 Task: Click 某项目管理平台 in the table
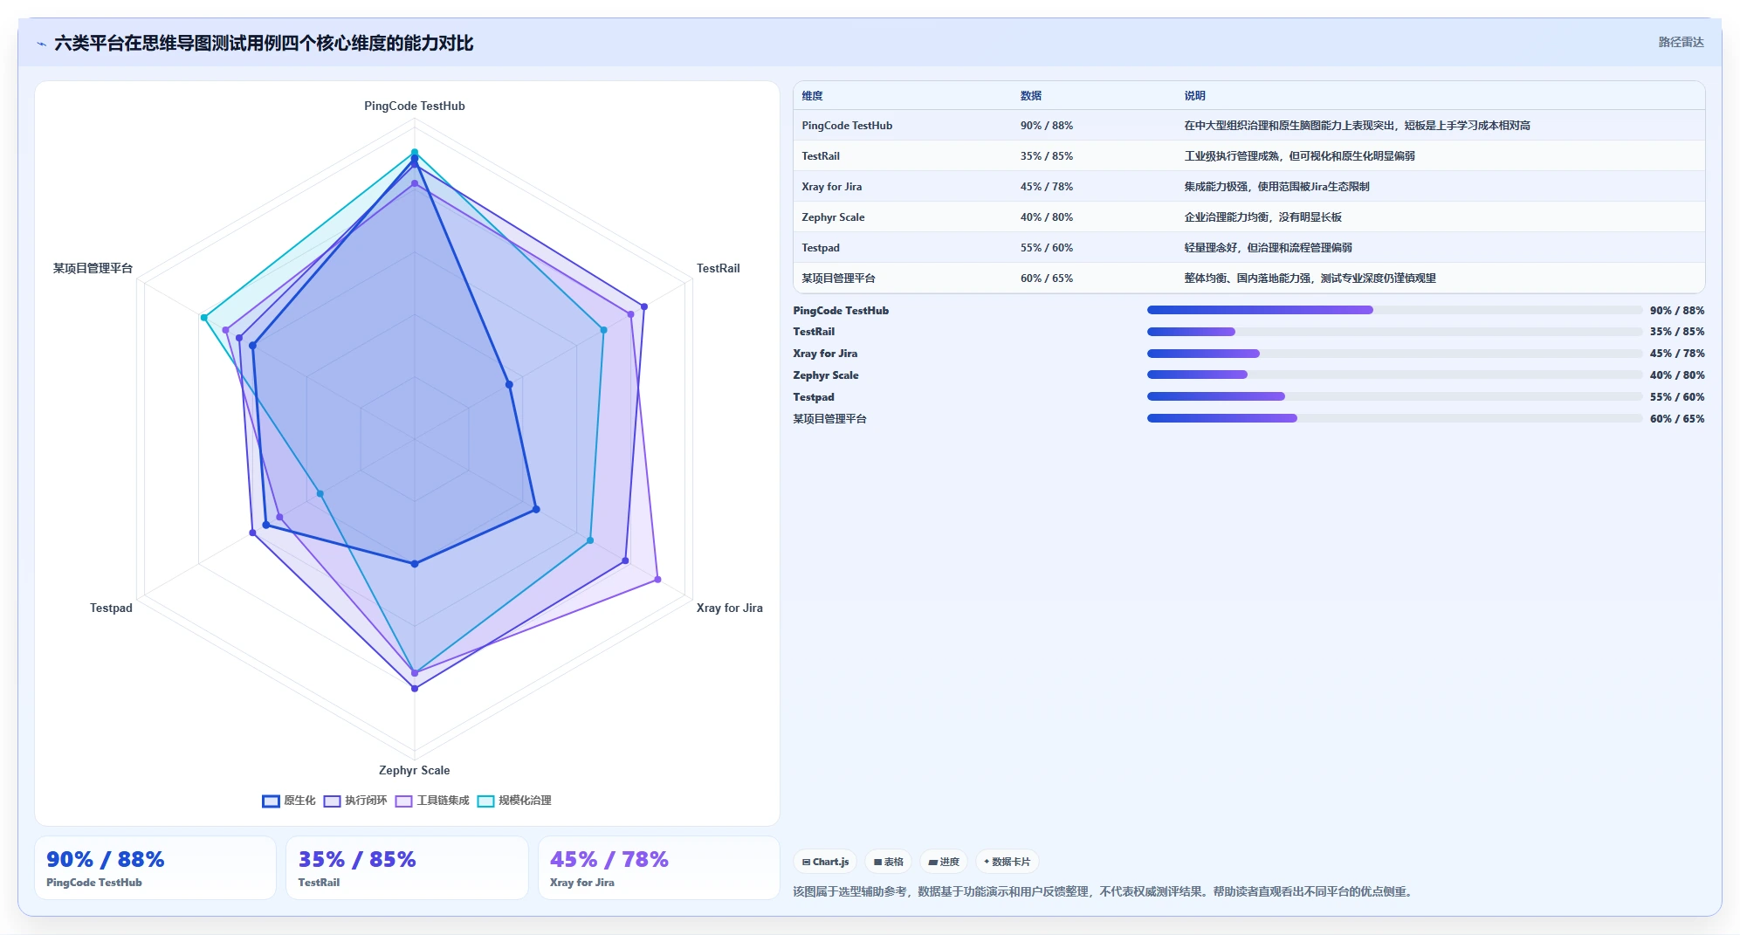click(838, 278)
